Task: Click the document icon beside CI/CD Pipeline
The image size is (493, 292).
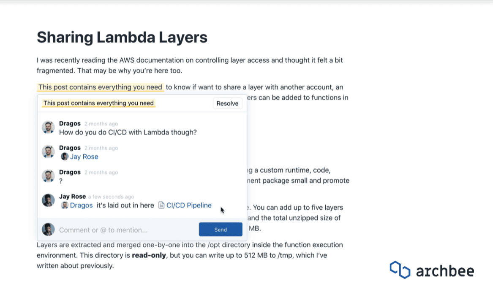Action: coord(161,205)
